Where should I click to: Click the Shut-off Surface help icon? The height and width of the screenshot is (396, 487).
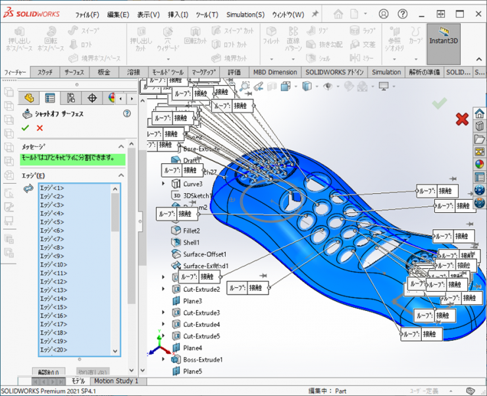point(126,113)
